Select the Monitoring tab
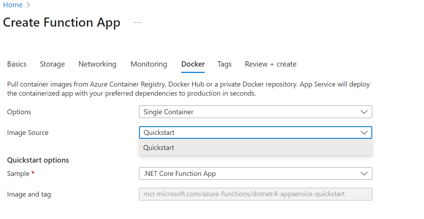Image resolution: width=424 pixels, height=219 pixels. (x=148, y=64)
